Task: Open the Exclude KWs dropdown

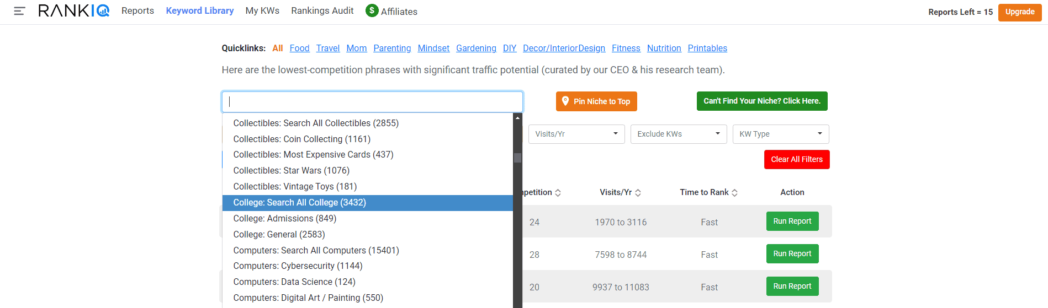Action: tap(679, 134)
